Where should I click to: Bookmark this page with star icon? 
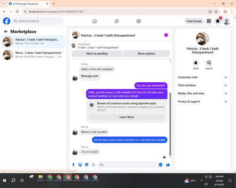tap(216, 12)
